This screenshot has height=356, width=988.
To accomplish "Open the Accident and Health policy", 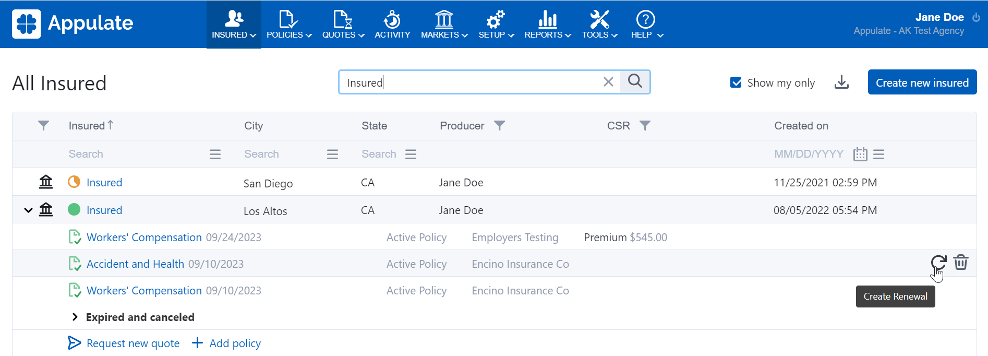I will [x=135, y=264].
